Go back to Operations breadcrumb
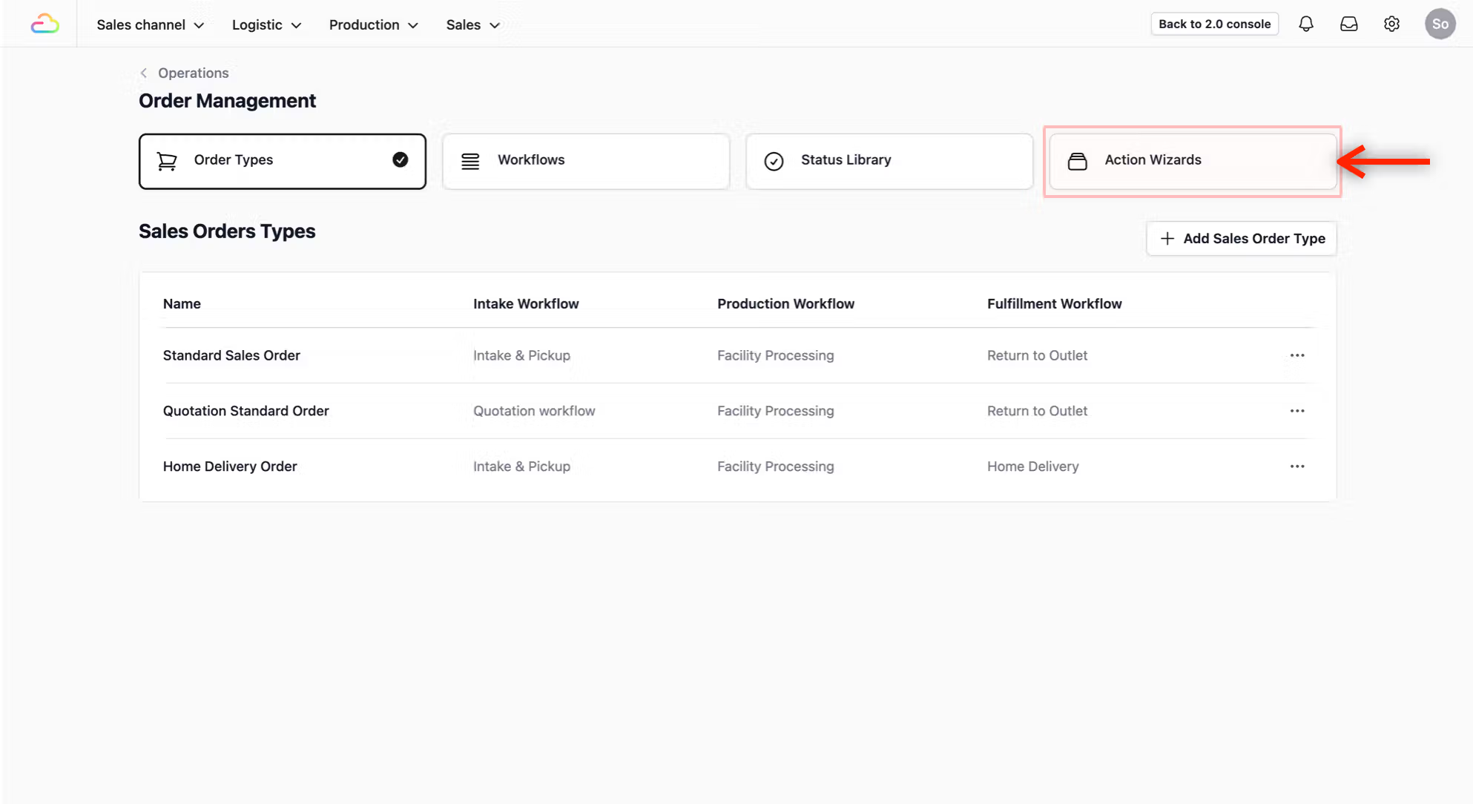Screen dimensions: 1473x804 192,73
